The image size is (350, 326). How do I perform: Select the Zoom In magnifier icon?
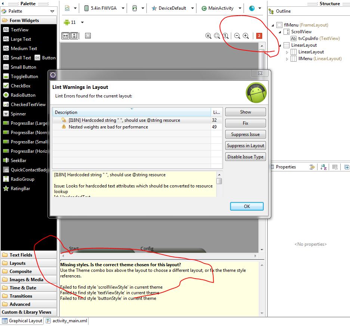coord(245,36)
